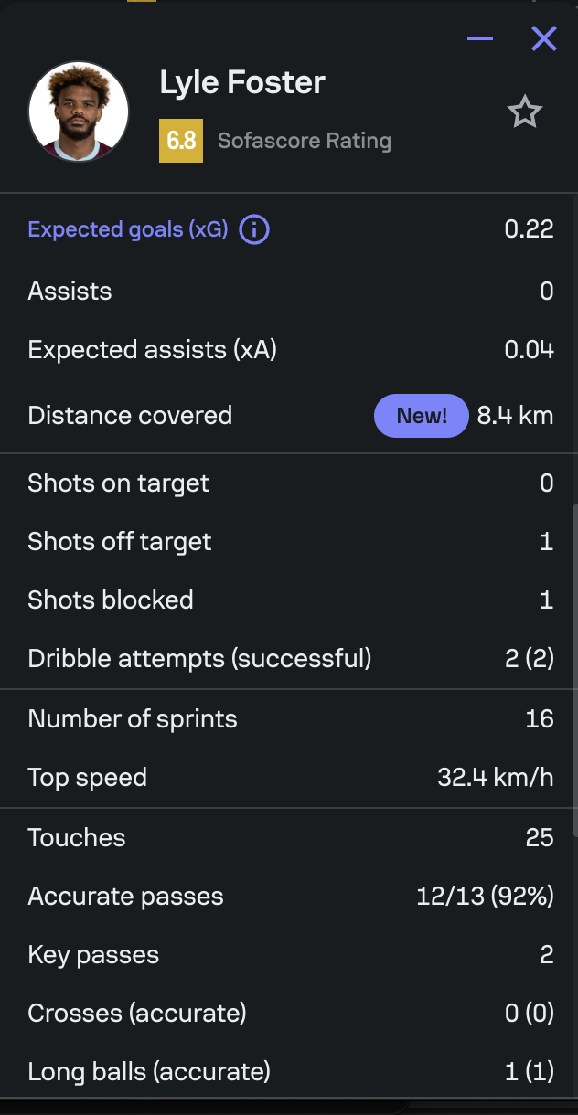Open Lyle Foster's player name link
Screen dimensions: 578x1115
tap(242, 83)
